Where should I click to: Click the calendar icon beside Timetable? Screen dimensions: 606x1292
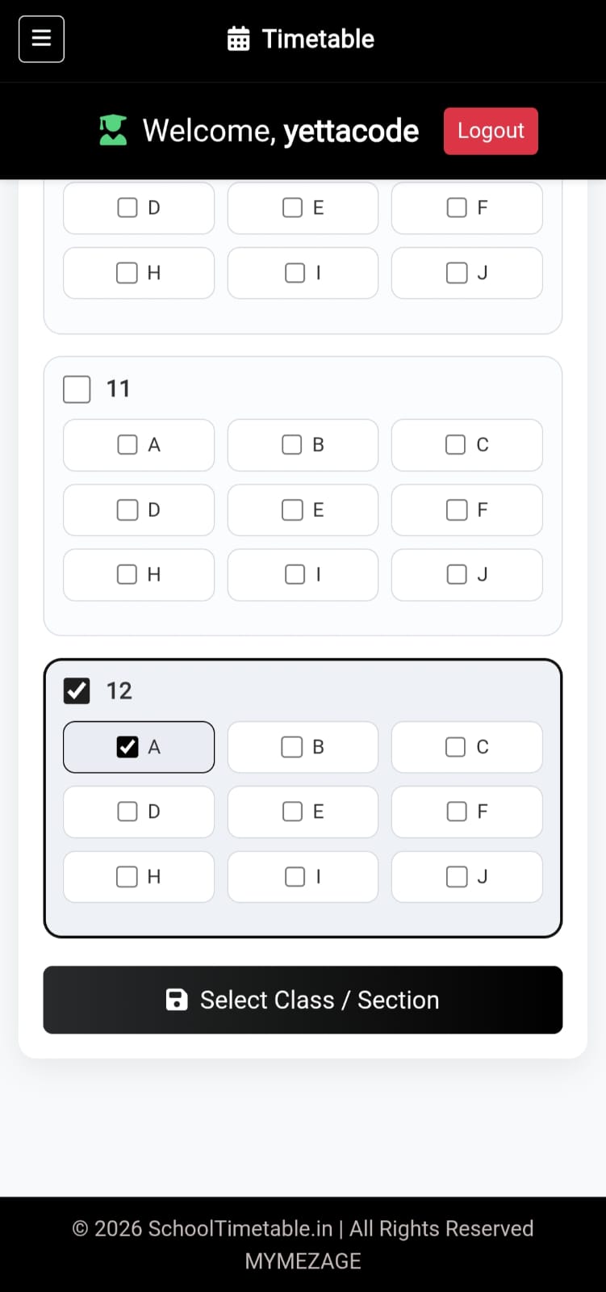tap(238, 38)
